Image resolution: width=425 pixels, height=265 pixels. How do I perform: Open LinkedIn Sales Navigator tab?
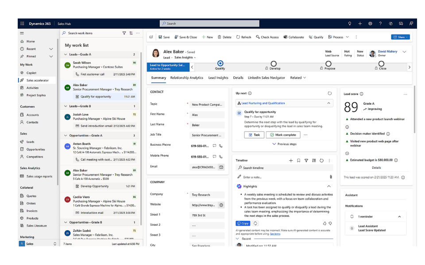(x=266, y=78)
